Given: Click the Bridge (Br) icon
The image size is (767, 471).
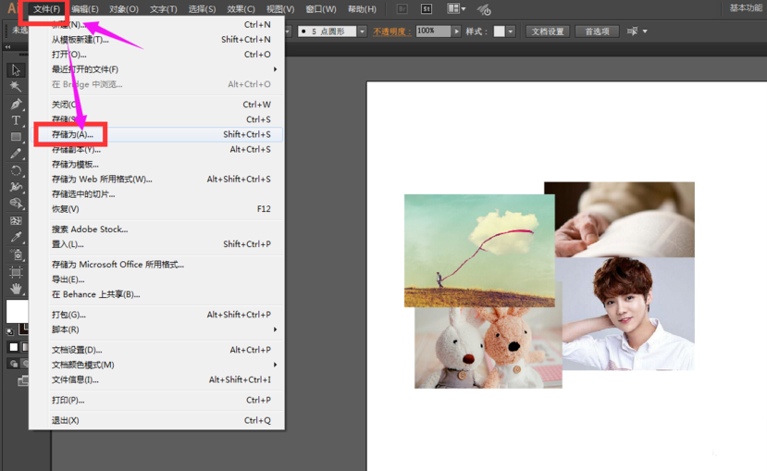Looking at the screenshot, I should [402, 8].
